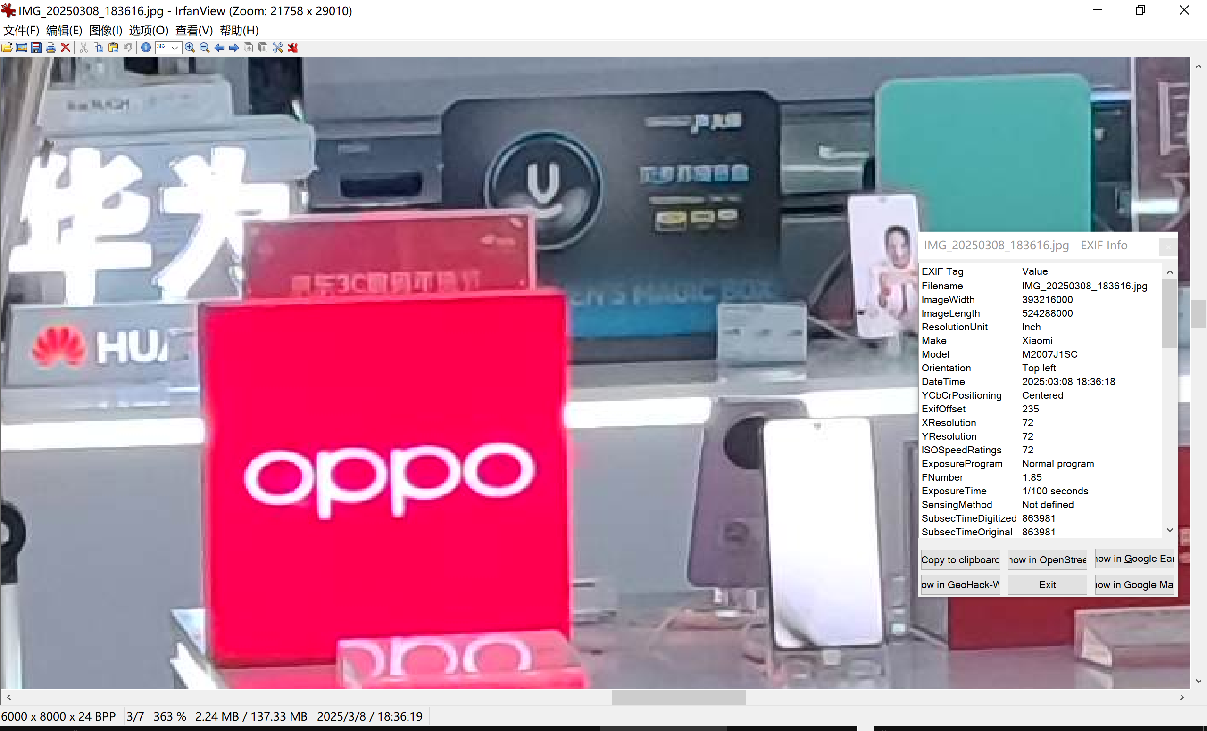
Task: Go to next image with right arrow
Action: tap(233, 48)
